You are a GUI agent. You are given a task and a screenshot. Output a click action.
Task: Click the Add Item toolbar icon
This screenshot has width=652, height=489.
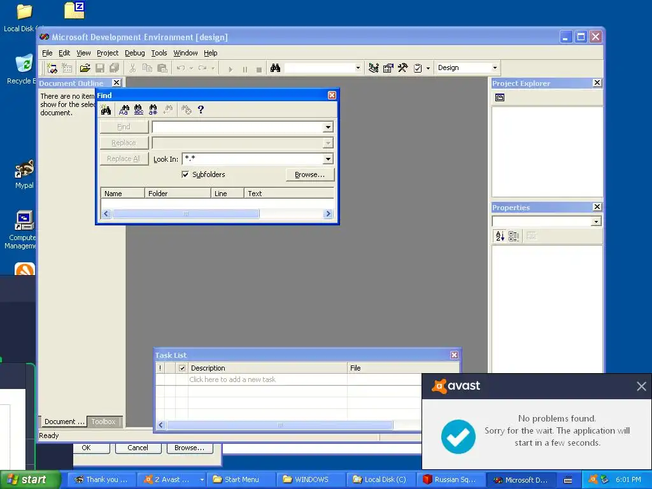click(x=67, y=68)
